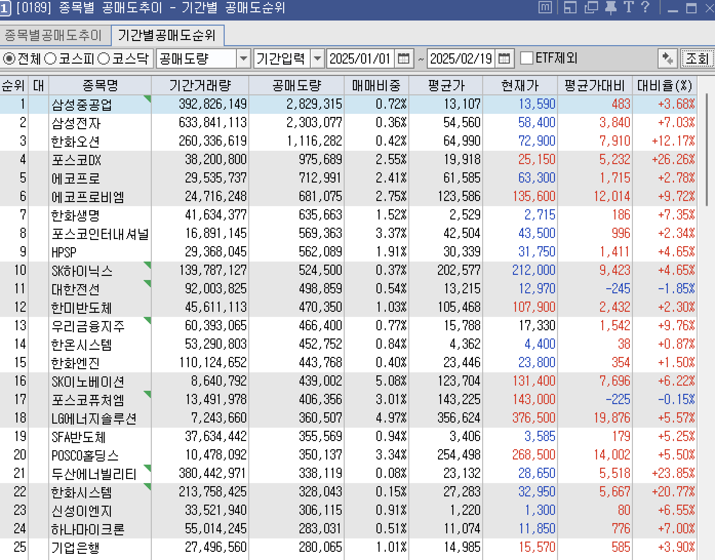
Task: Select the POSCO홀딩스 stock name
Action: (85, 455)
